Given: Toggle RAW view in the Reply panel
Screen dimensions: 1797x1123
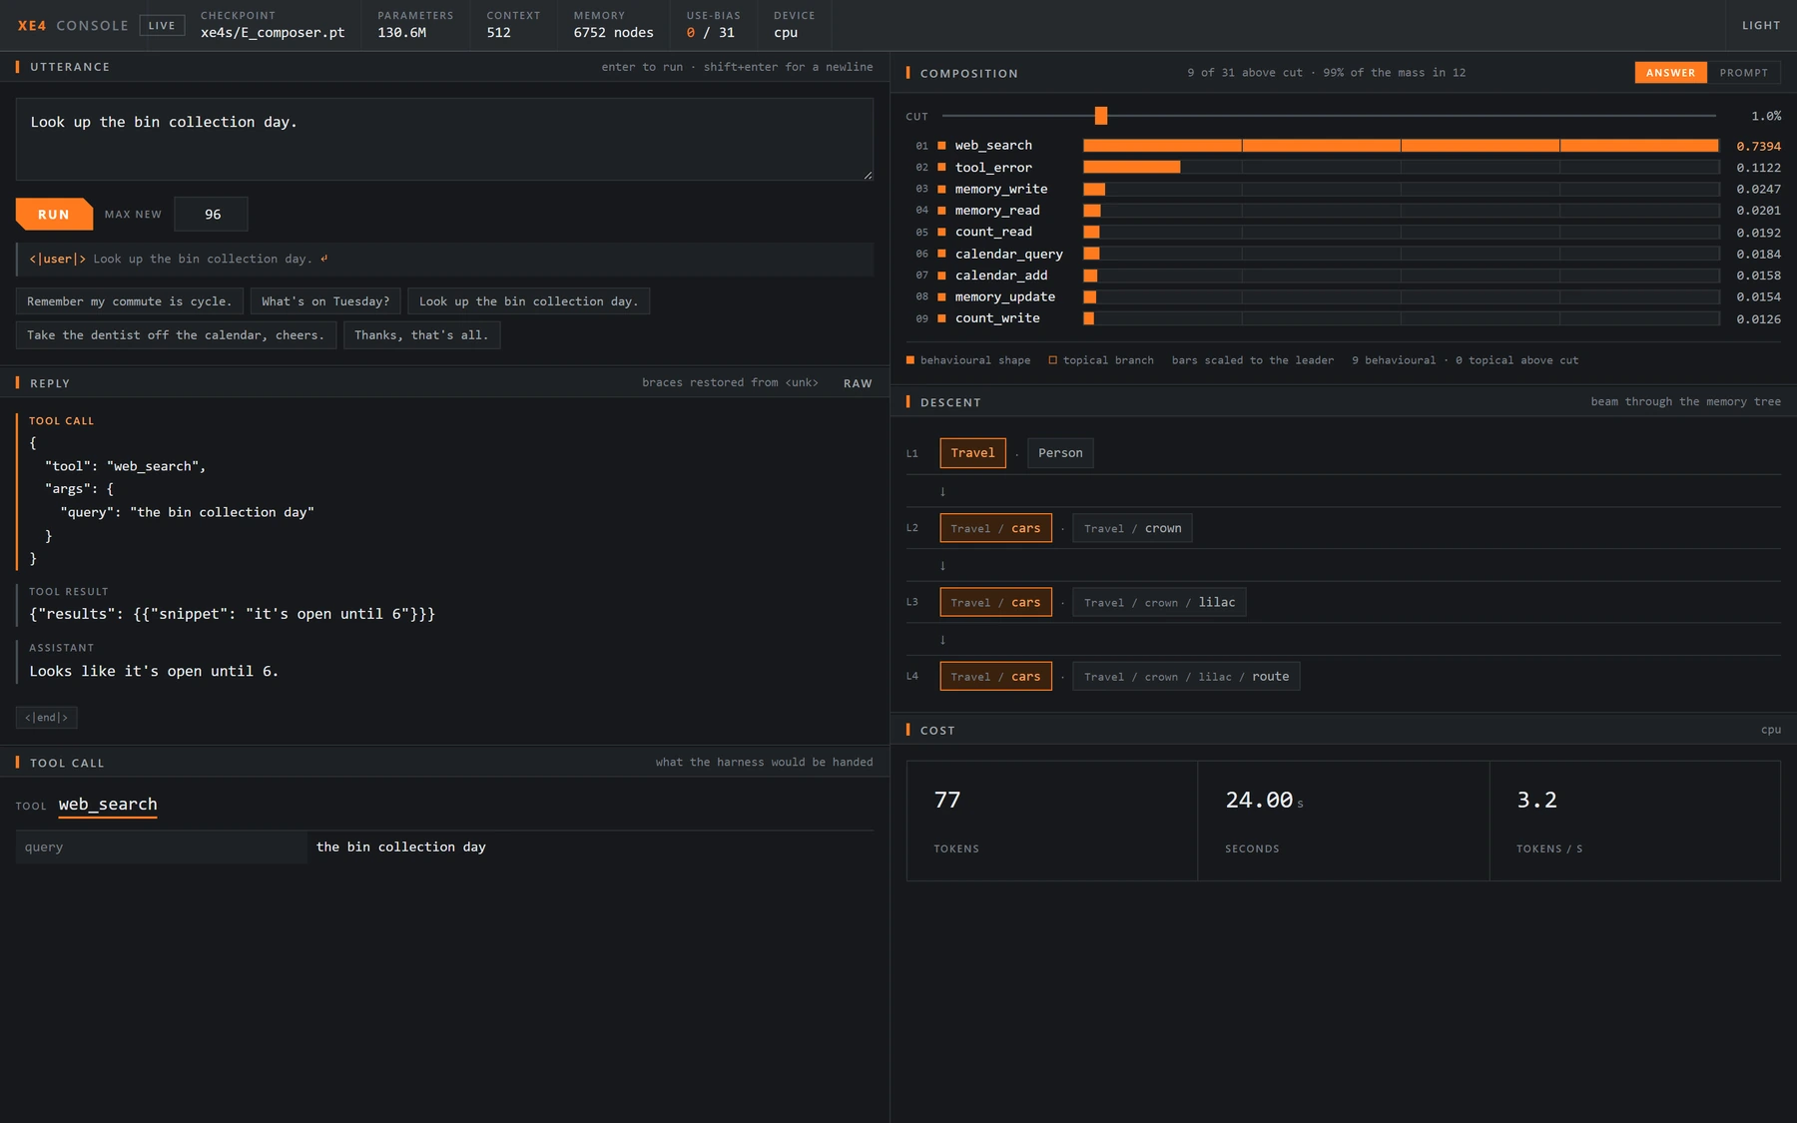Looking at the screenshot, I should (x=858, y=383).
